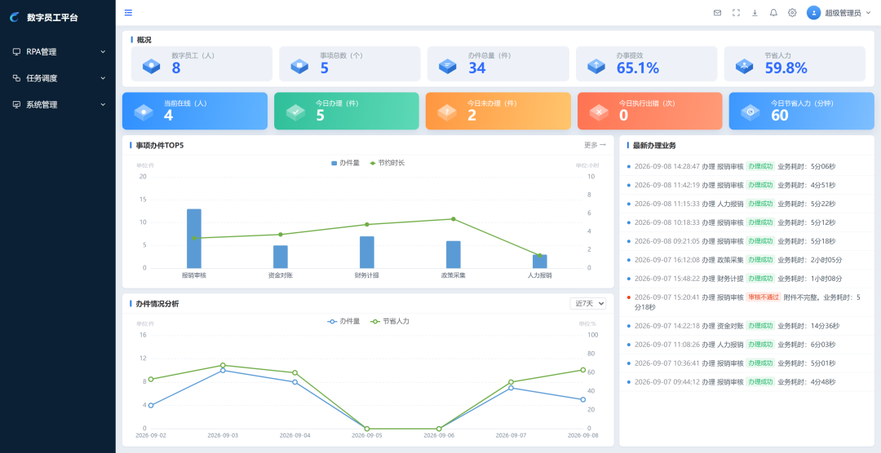Click the 今日节省人力 value 60
This screenshot has width=881, height=453.
pos(780,115)
